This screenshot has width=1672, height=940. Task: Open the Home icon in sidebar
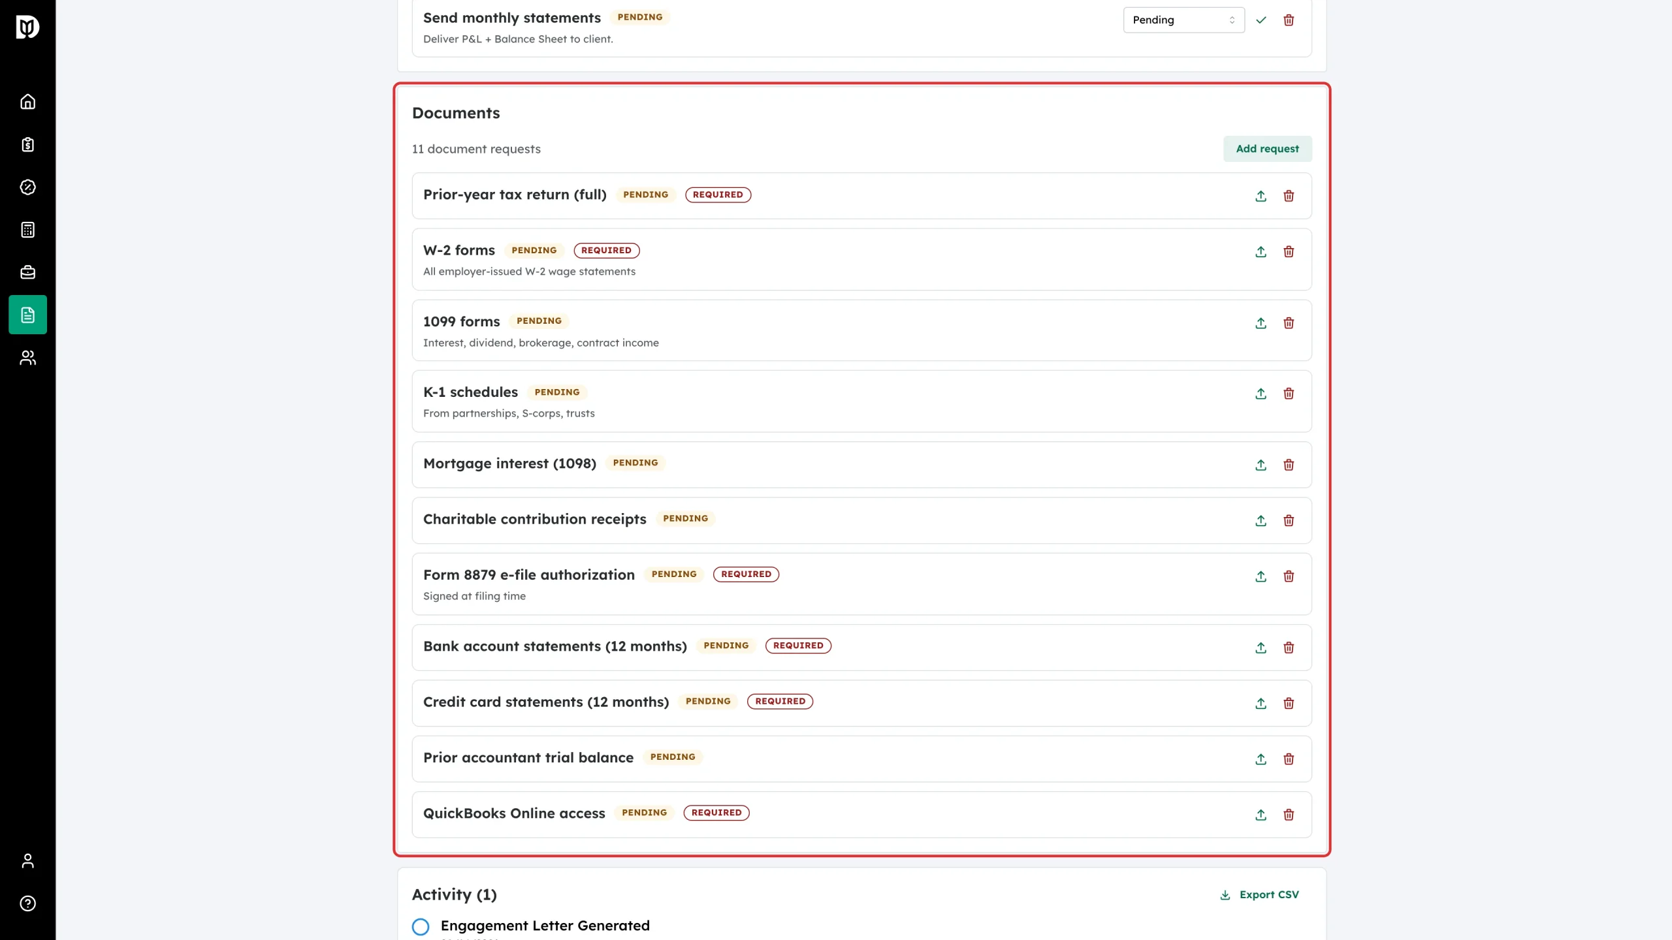click(x=27, y=102)
